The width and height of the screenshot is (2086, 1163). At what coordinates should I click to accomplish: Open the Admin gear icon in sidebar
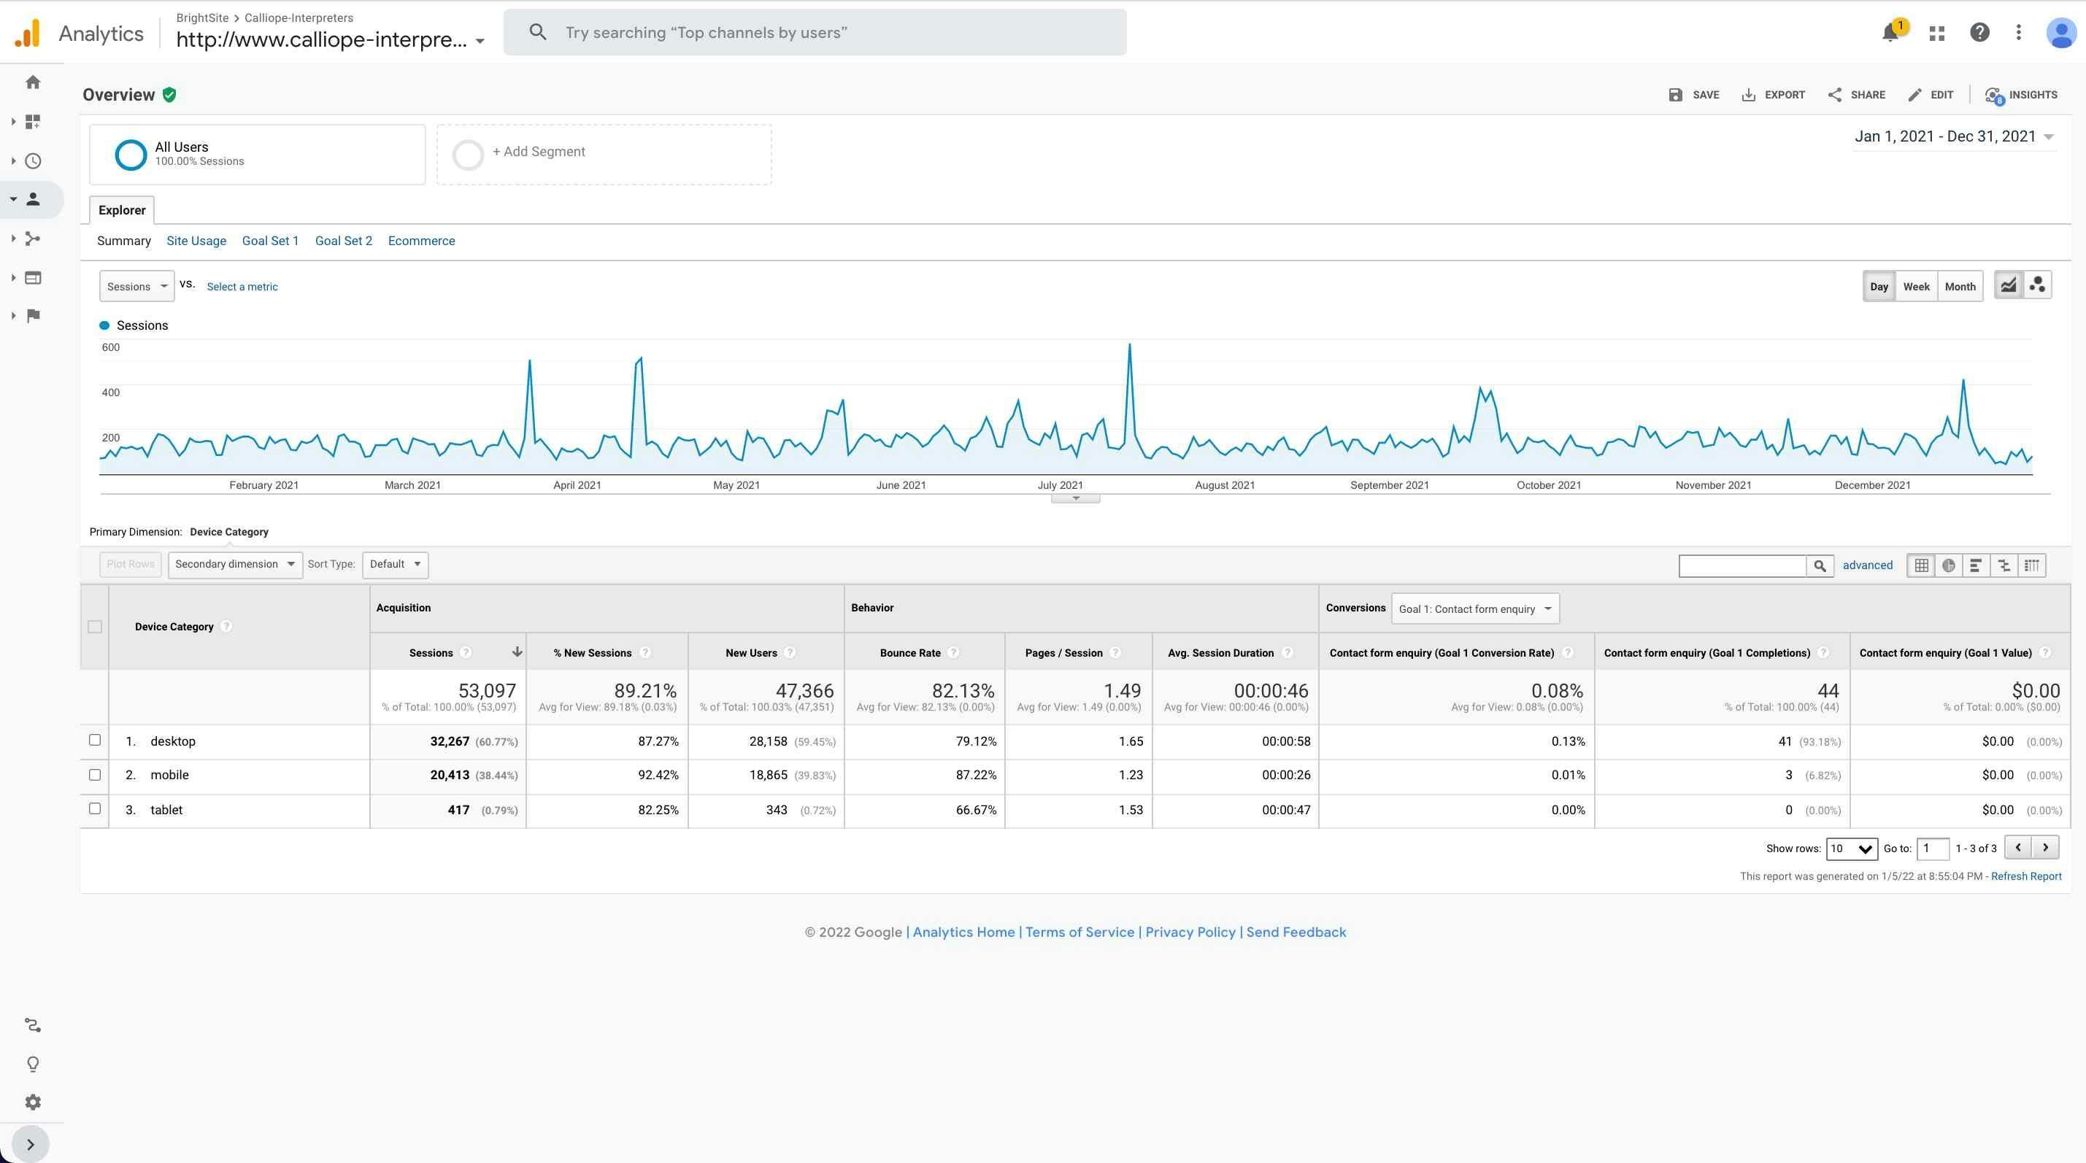pyautogui.click(x=32, y=1102)
